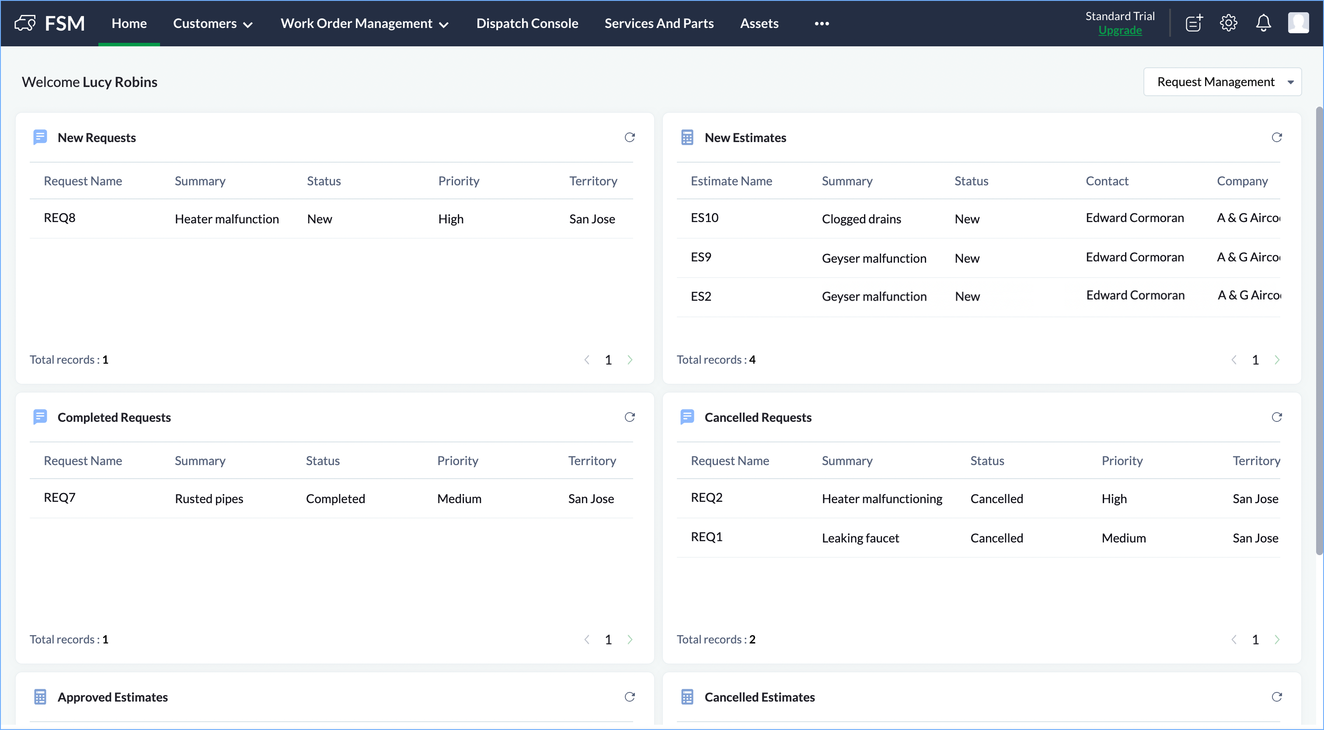Click 'Heater malfunction' summary cell
Image resolution: width=1324 pixels, height=730 pixels.
coord(226,219)
